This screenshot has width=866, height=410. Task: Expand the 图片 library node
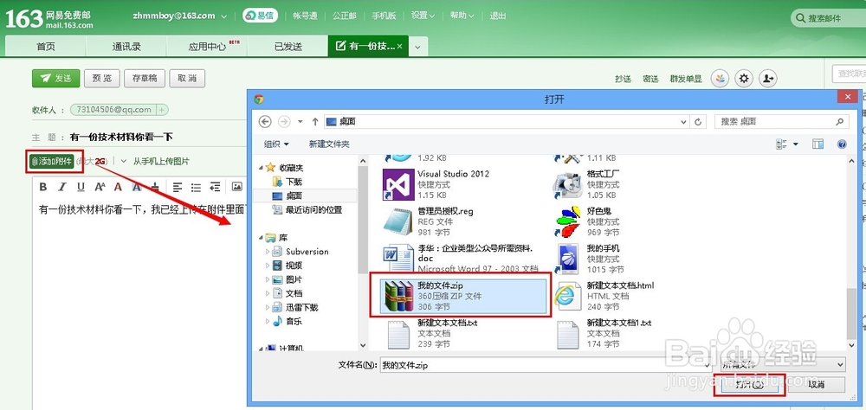tap(268, 279)
